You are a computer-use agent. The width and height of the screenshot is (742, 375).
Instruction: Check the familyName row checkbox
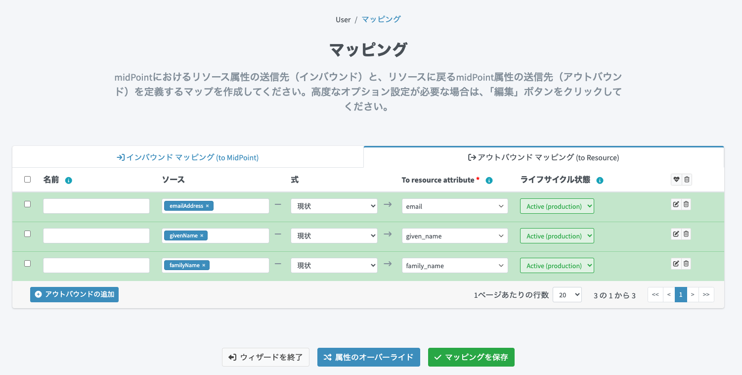pos(28,263)
